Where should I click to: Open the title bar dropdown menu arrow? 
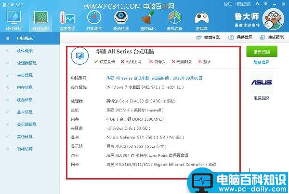266,4
